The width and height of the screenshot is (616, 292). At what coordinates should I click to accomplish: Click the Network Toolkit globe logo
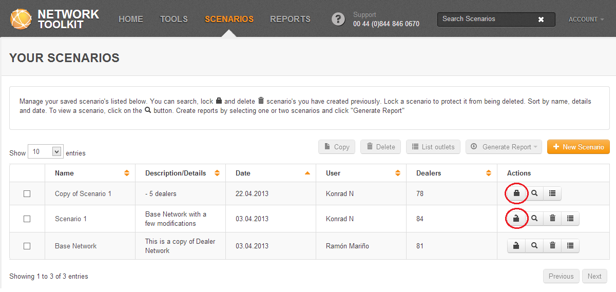(21, 19)
